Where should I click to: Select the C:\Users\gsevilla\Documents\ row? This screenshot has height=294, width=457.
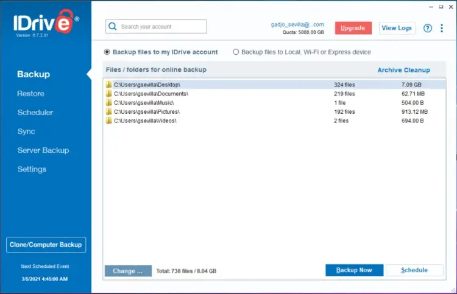point(274,94)
